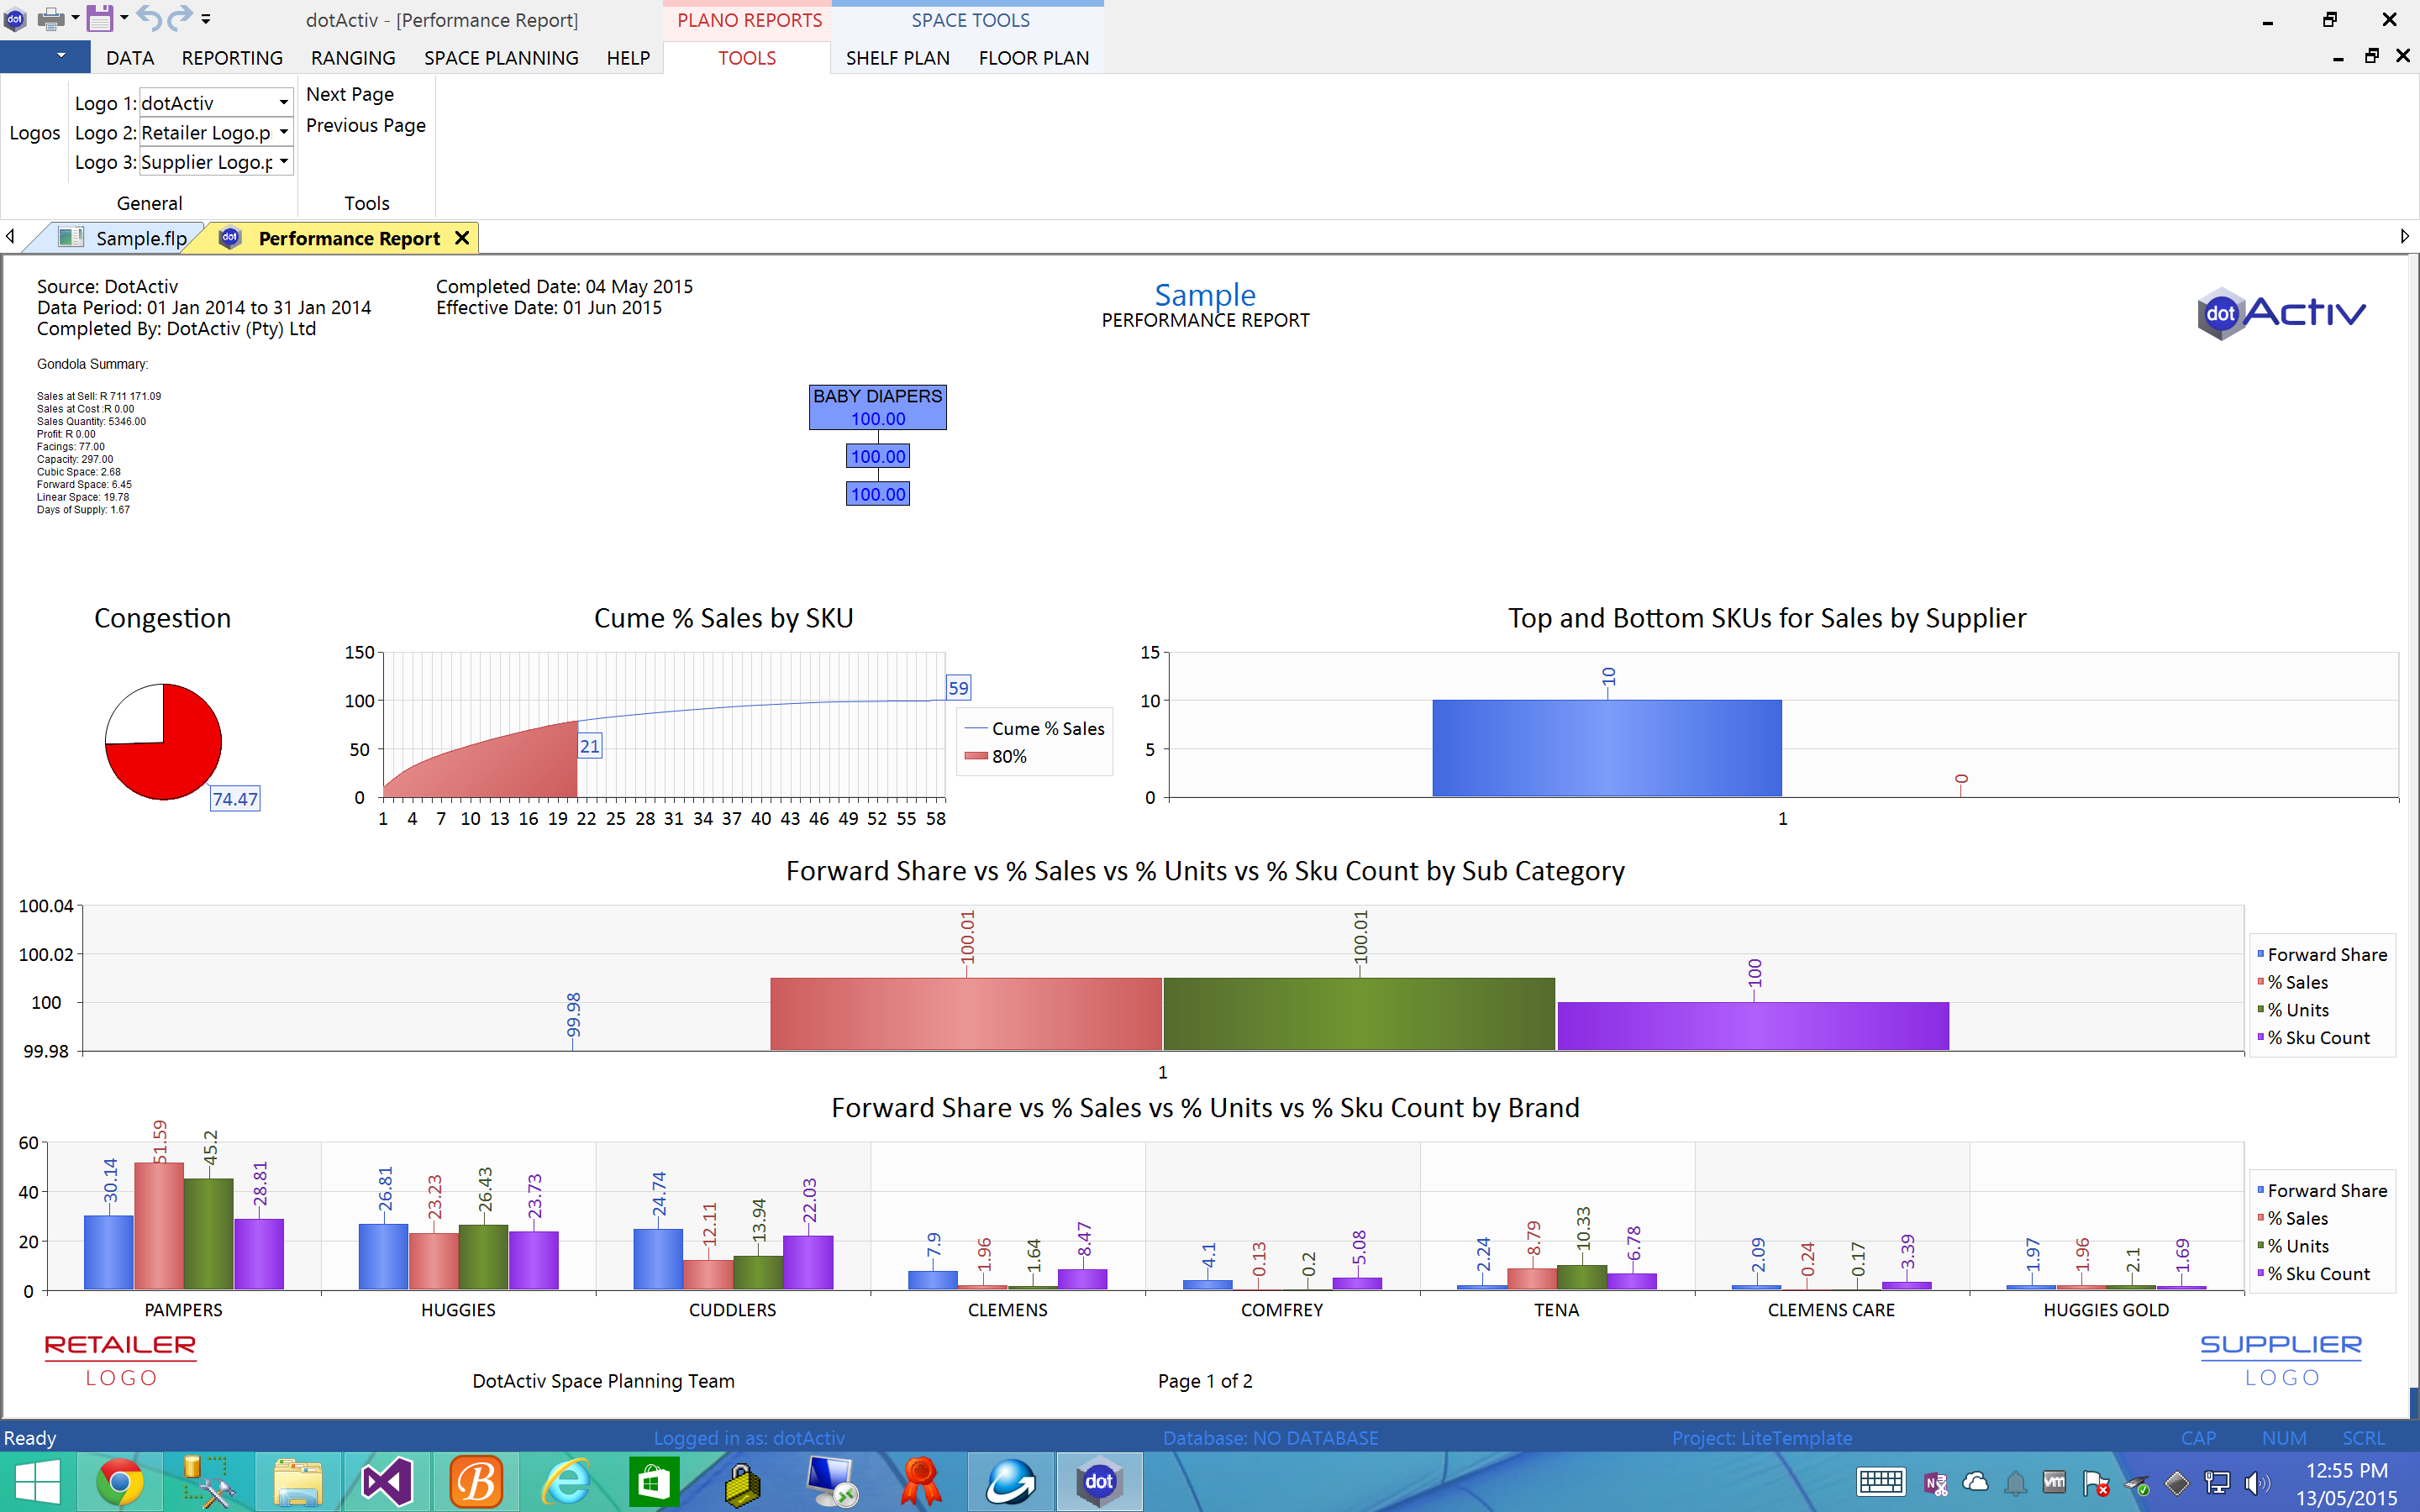Image resolution: width=2420 pixels, height=1512 pixels.
Task: Click the Forward Share swatch in Sub Category legend
Action: pyautogui.click(x=2260, y=954)
